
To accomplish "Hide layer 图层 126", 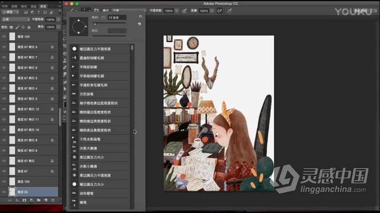I will (4, 181).
